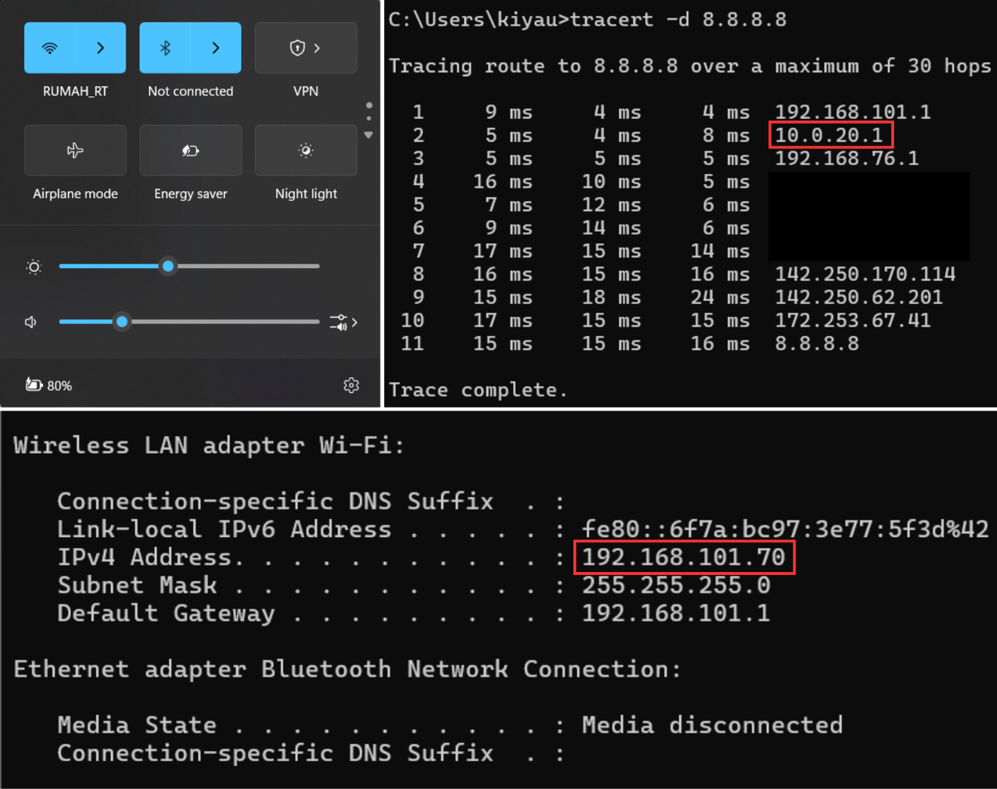Open sound output selector beside volume slider

click(343, 322)
